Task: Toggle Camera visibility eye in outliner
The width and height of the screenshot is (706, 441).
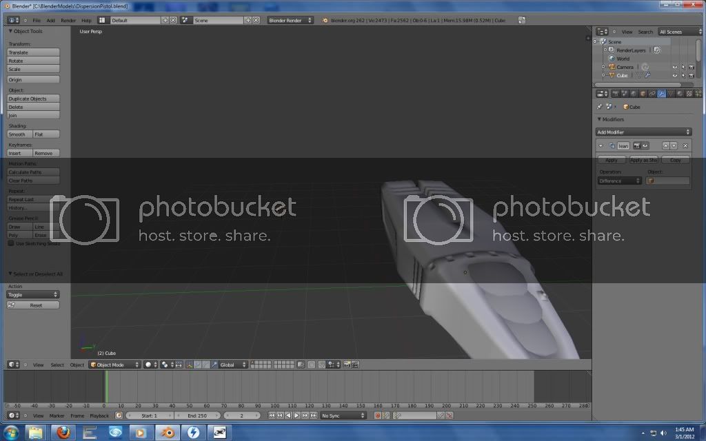Action: coord(674,67)
